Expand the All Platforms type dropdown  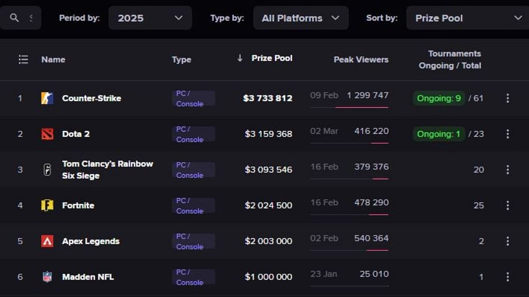[301, 18]
